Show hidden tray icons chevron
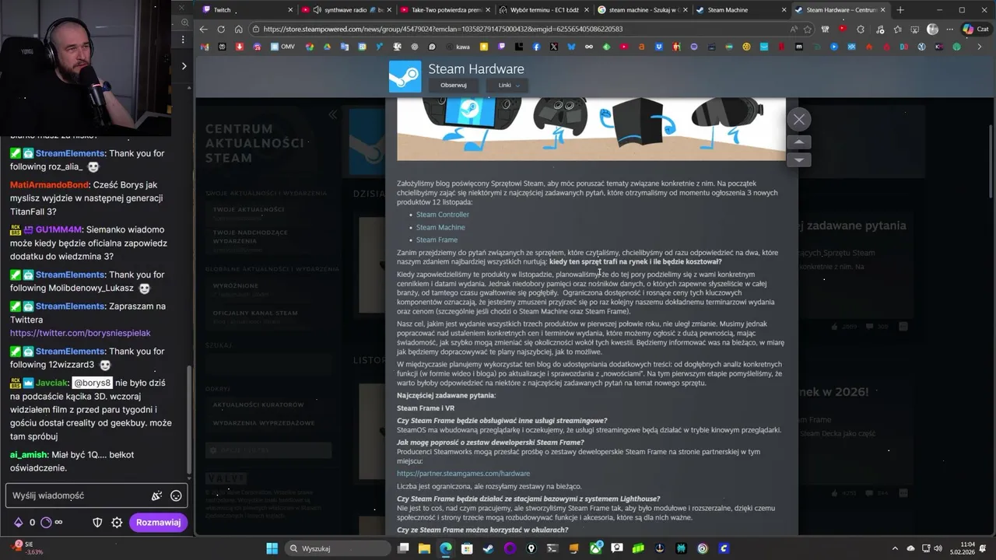The height and width of the screenshot is (560, 996). [896, 548]
